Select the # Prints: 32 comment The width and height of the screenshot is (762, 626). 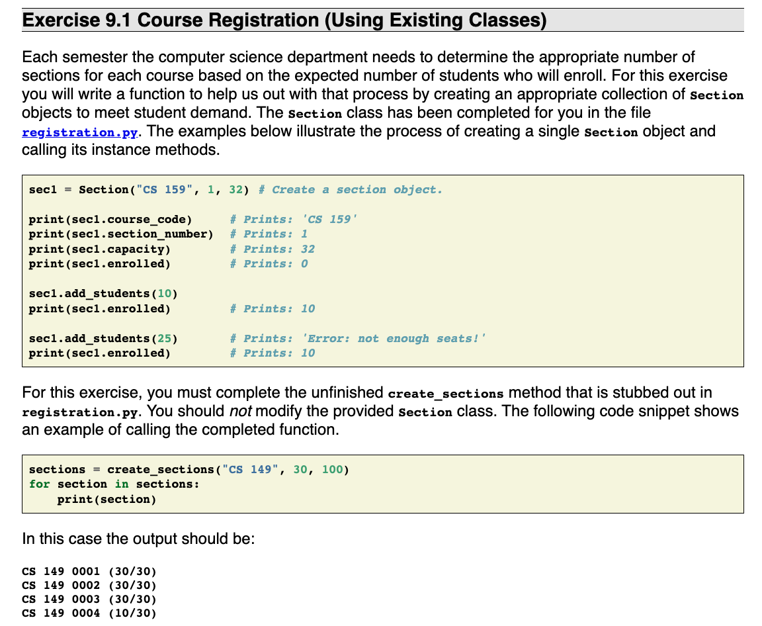[x=273, y=249]
